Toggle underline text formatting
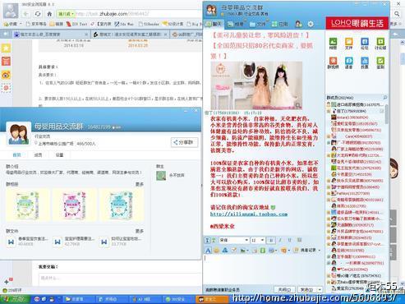The image size is (405, 304). [x=290, y=241]
